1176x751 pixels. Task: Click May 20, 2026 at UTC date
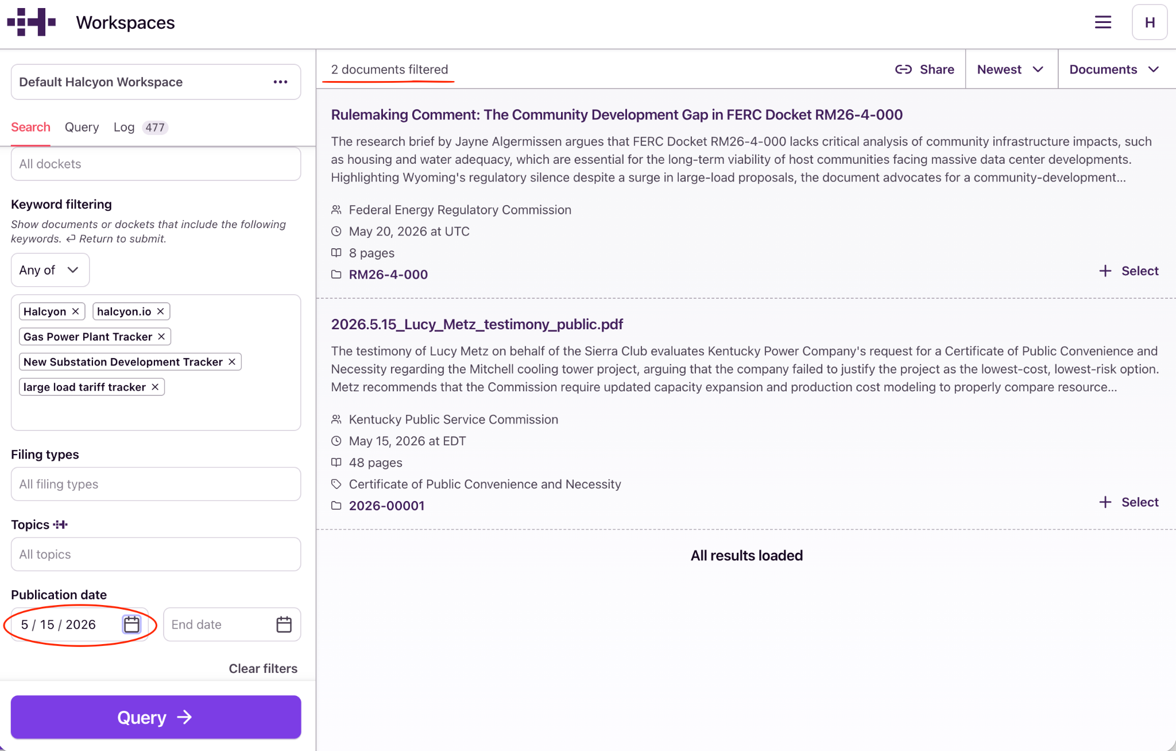pos(409,232)
